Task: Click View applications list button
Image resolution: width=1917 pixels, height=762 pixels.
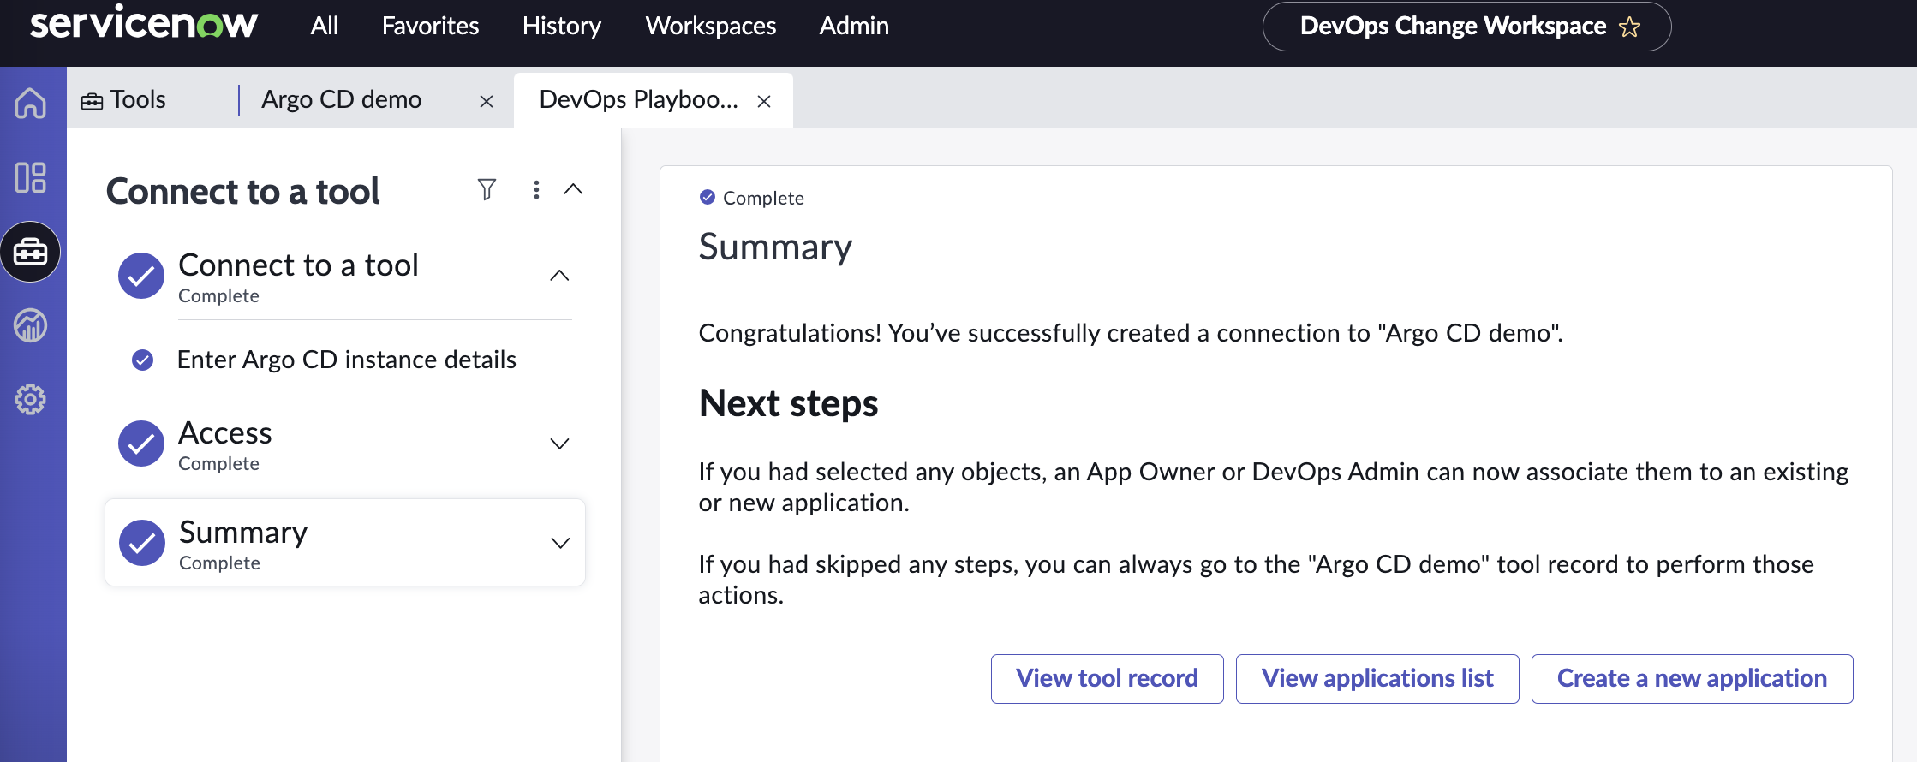Action: pyautogui.click(x=1377, y=679)
